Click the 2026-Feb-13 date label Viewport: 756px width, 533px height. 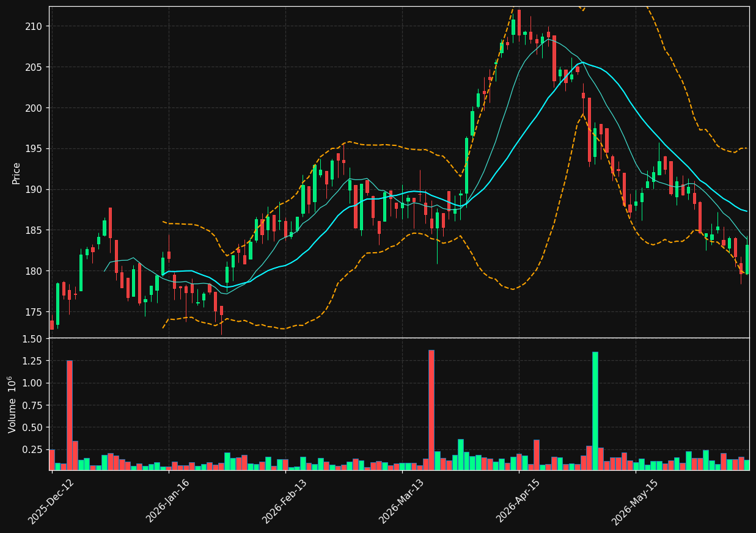tap(284, 501)
